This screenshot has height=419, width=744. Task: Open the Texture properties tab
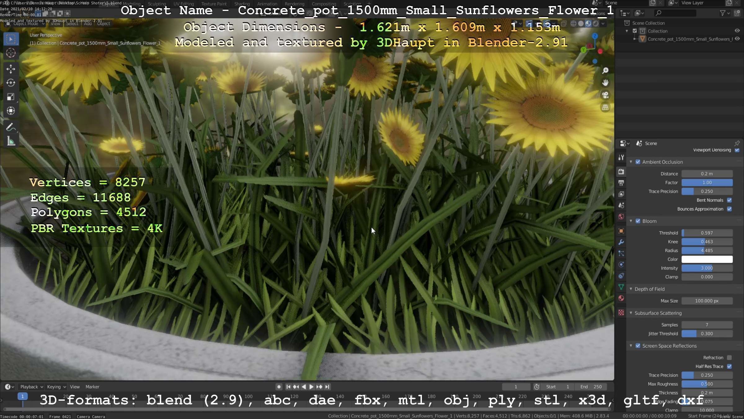[x=621, y=313]
